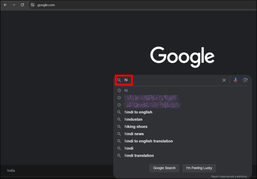Screen dimensions: 257x179
Task: Select the recent search 'hi' suggestion
Action: (x=126, y=90)
